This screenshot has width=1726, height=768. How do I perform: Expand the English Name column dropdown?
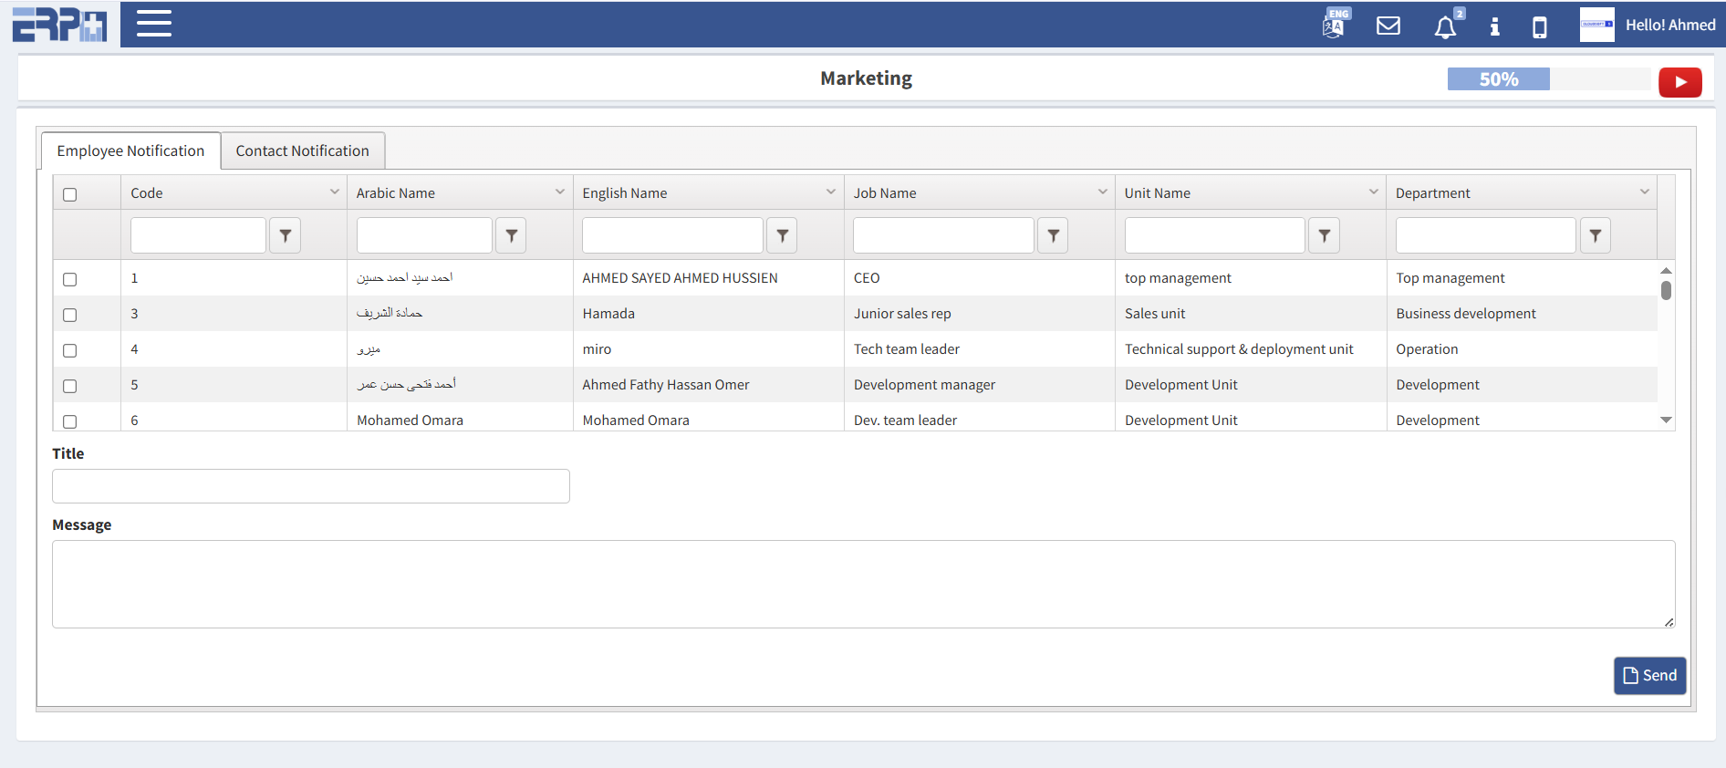point(830,192)
